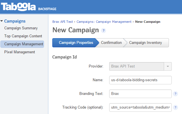Click help icon next to Tracking Code field
Image resolution: width=182 pixels, height=114 pixels.
click(176, 107)
